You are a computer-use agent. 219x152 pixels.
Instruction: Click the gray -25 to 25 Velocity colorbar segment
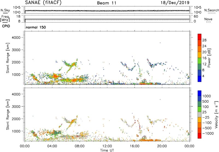[x=200, y=115]
